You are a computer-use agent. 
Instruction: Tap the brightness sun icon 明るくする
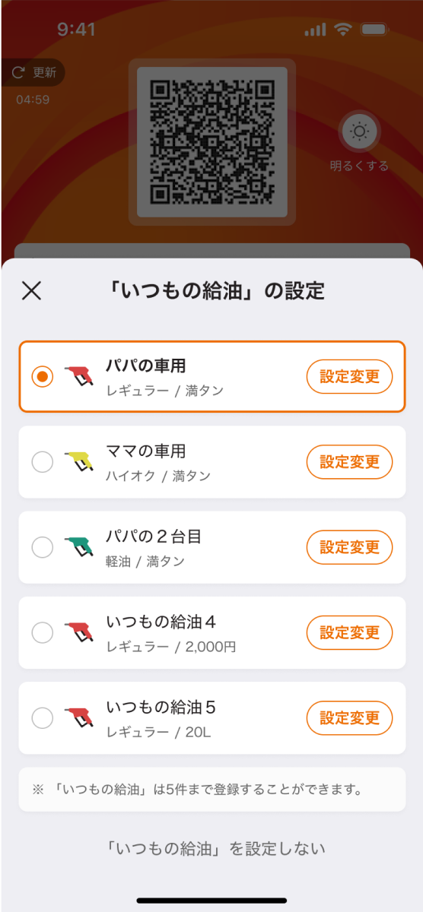coord(359,131)
